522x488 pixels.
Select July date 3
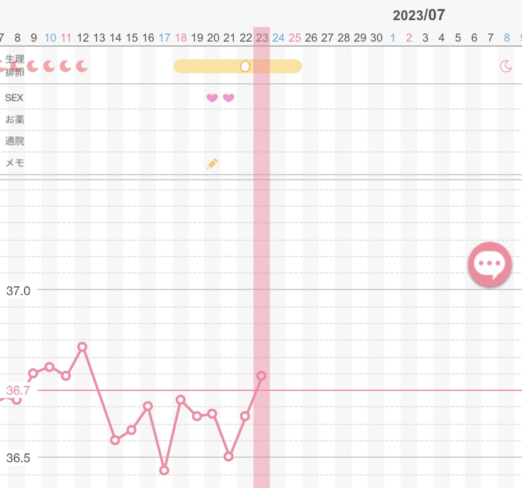point(425,38)
